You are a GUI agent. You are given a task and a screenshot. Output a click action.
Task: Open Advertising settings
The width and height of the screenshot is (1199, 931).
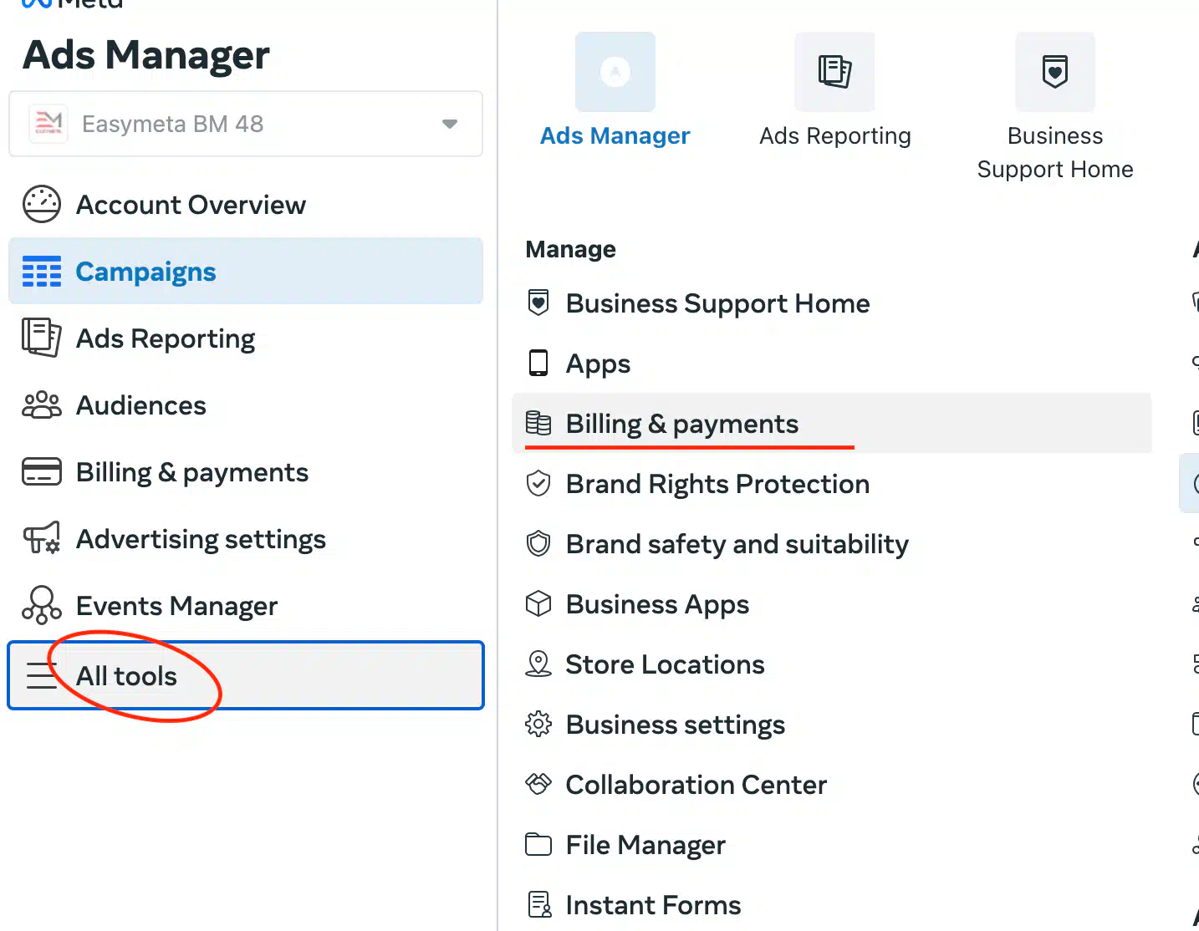(x=246, y=539)
